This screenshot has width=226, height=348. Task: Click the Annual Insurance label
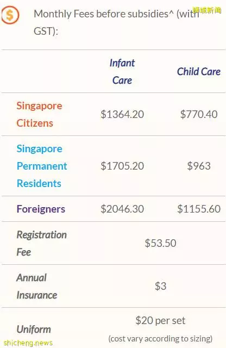click(37, 287)
